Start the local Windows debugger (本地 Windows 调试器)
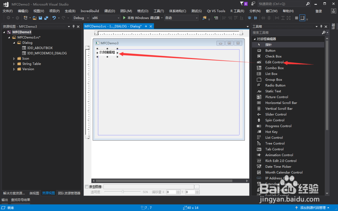338x211 pixels. (x=141, y=18)
